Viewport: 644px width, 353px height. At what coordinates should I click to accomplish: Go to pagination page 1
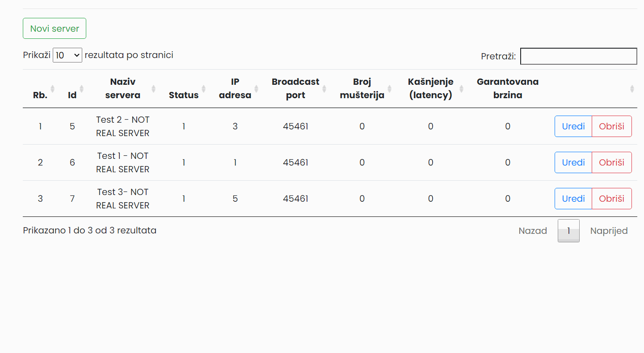coord(568,231)
